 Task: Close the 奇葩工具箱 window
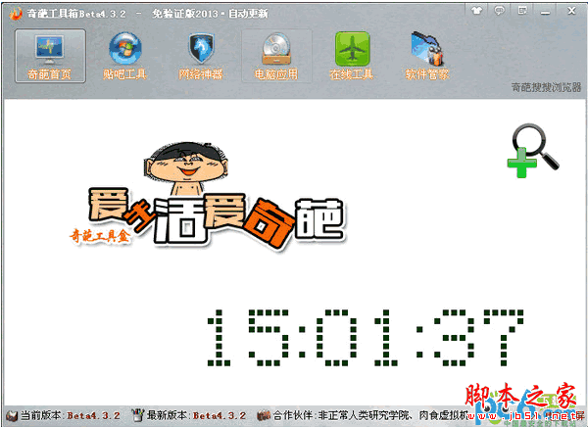pos(571,11)
